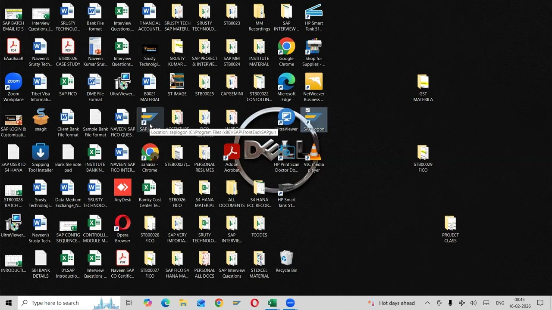
Task: Open the STEXCEL MATERIAL folder
Action: pyautogui.click(x=259, y=264)
